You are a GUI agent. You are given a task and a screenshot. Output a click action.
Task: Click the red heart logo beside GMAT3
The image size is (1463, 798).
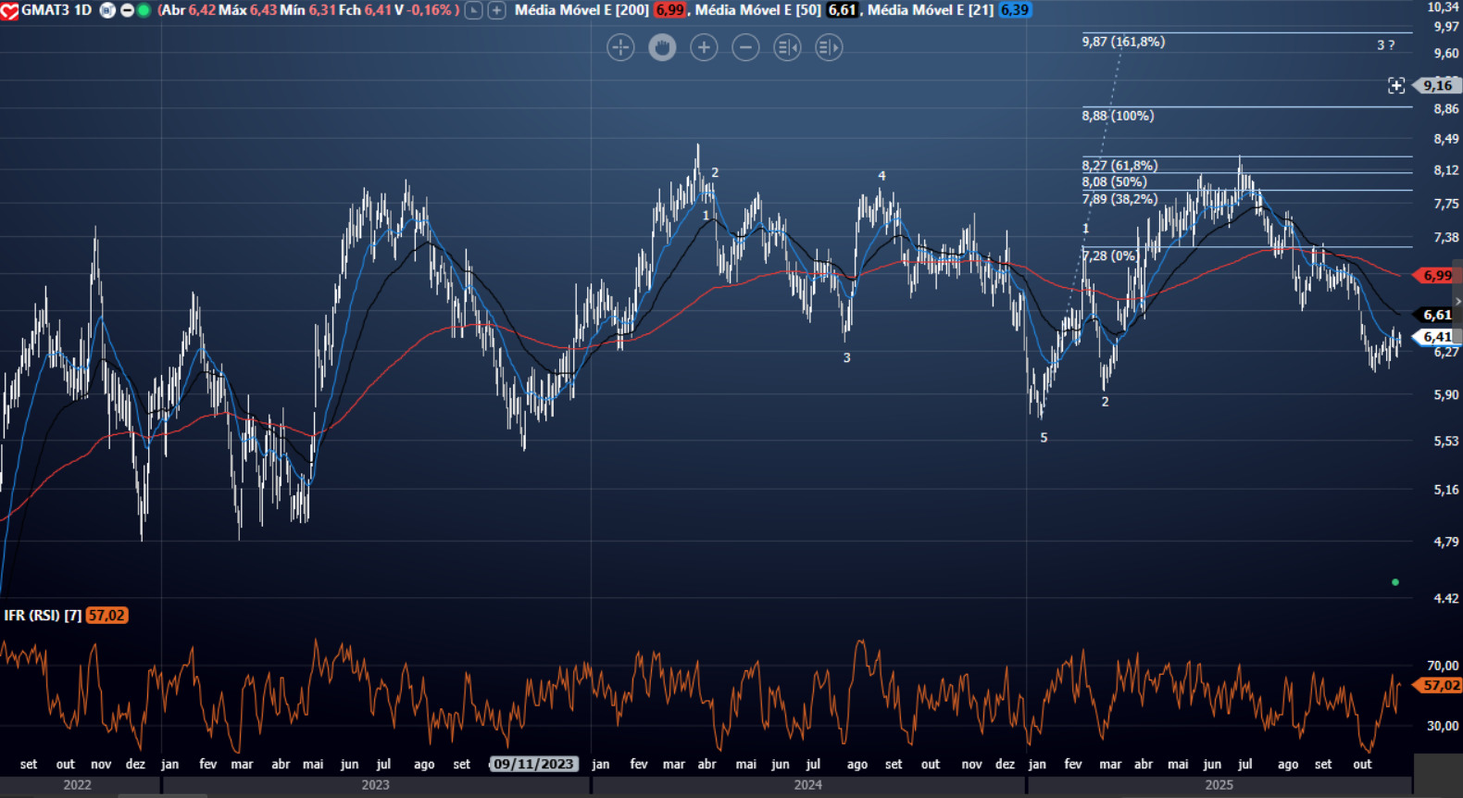9,11
